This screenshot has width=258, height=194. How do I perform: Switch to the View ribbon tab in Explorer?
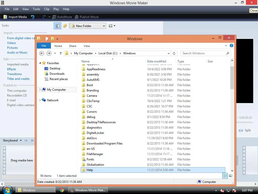(87, 46)
